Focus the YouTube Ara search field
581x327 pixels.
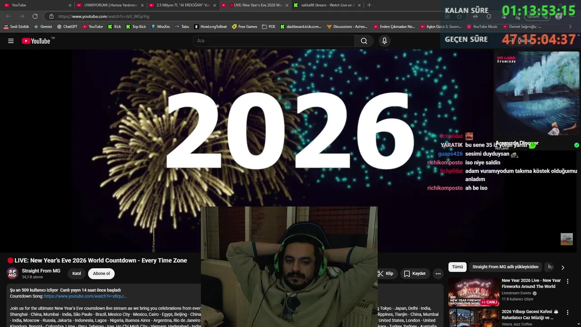[274, 41]
